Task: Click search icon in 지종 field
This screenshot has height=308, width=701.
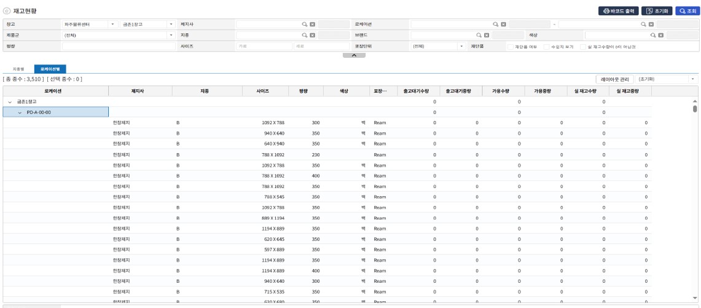Action: pyautogui.click(x=305, y=35)
